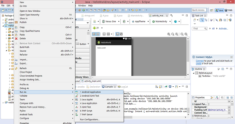The width and height of the screenshot is (235, 124).
Task: Toggle vertical fill height layout button
Action: [x=98, y=34]
